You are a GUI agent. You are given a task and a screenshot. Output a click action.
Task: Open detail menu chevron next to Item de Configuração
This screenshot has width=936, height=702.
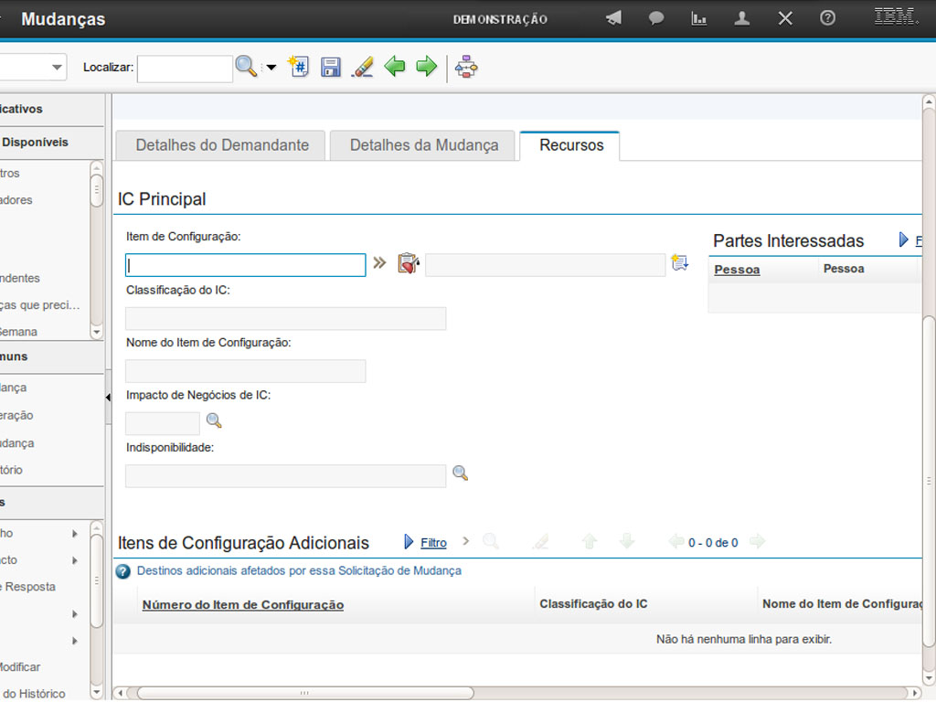(379, 264)
